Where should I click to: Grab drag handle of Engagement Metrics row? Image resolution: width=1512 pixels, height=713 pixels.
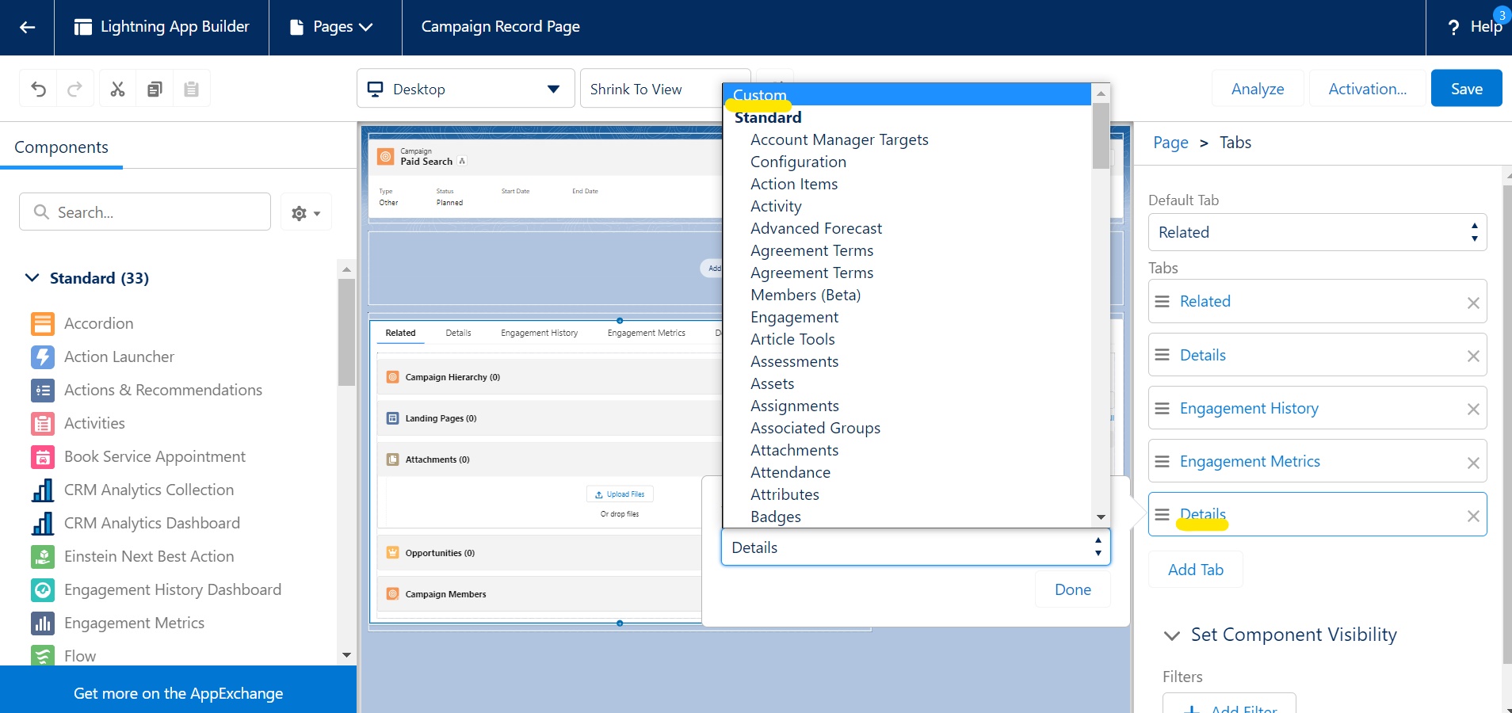coord(1162,461)
